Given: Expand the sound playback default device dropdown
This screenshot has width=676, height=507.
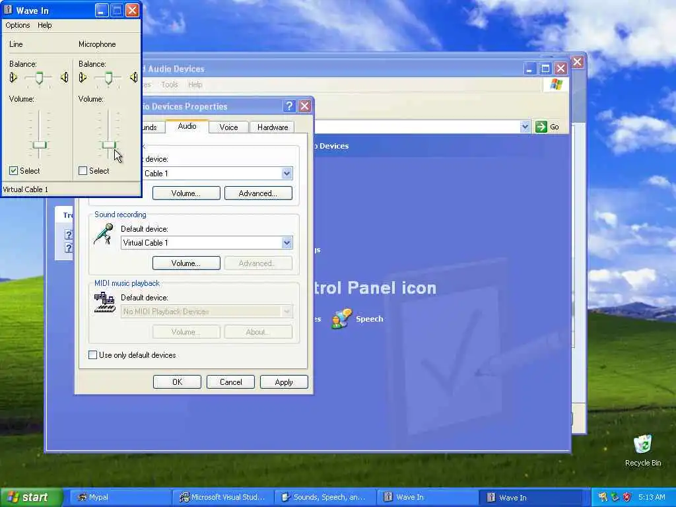Looking at the screenshot, I should 287,174.
